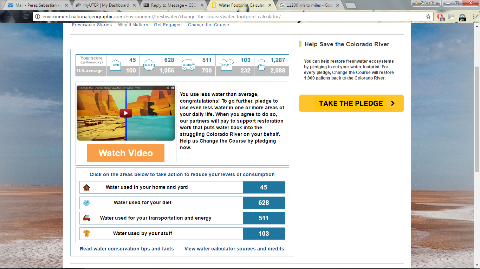480x269 pixels.
Task: Click the U.S. average label
Action: click(x=90, y=71)
